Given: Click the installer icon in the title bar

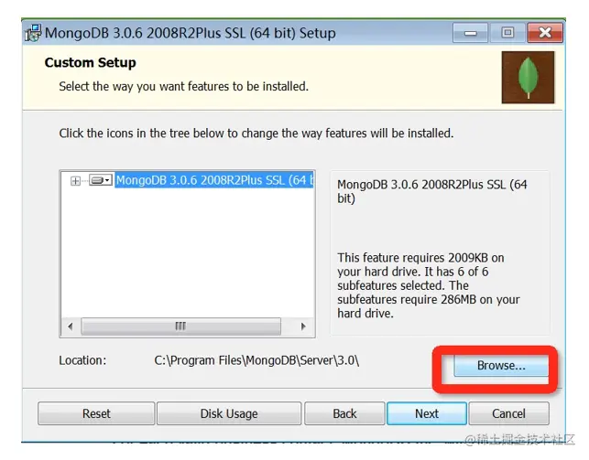Looking at the screenshot, I should point(33,33).
